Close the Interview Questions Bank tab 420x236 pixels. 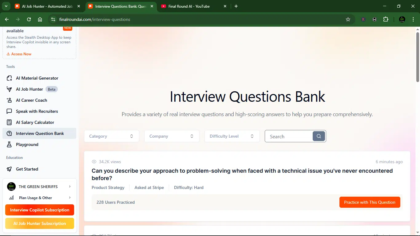tap(152, 6)
